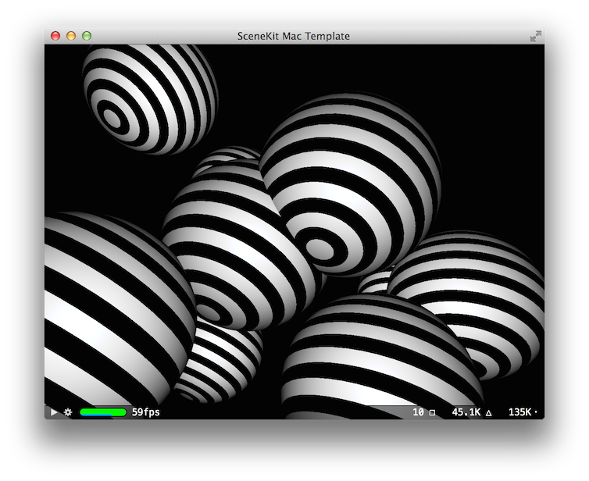Click the square node count icon
This screenshot has width=589, height=481.
(432, 412)
